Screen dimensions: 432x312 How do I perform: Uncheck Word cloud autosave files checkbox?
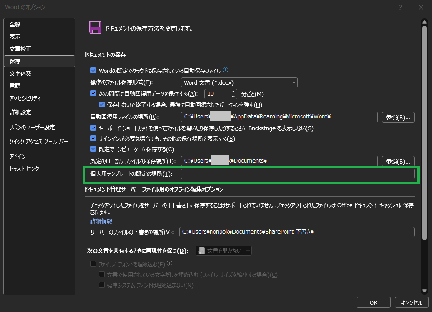click(x=93, y=71)
